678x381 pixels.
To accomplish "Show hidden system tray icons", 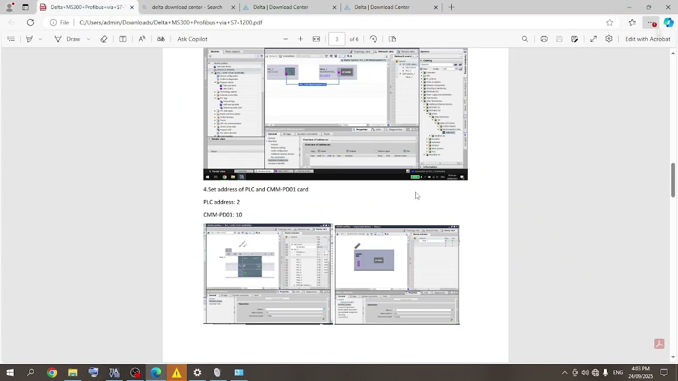I will [565, 373].
